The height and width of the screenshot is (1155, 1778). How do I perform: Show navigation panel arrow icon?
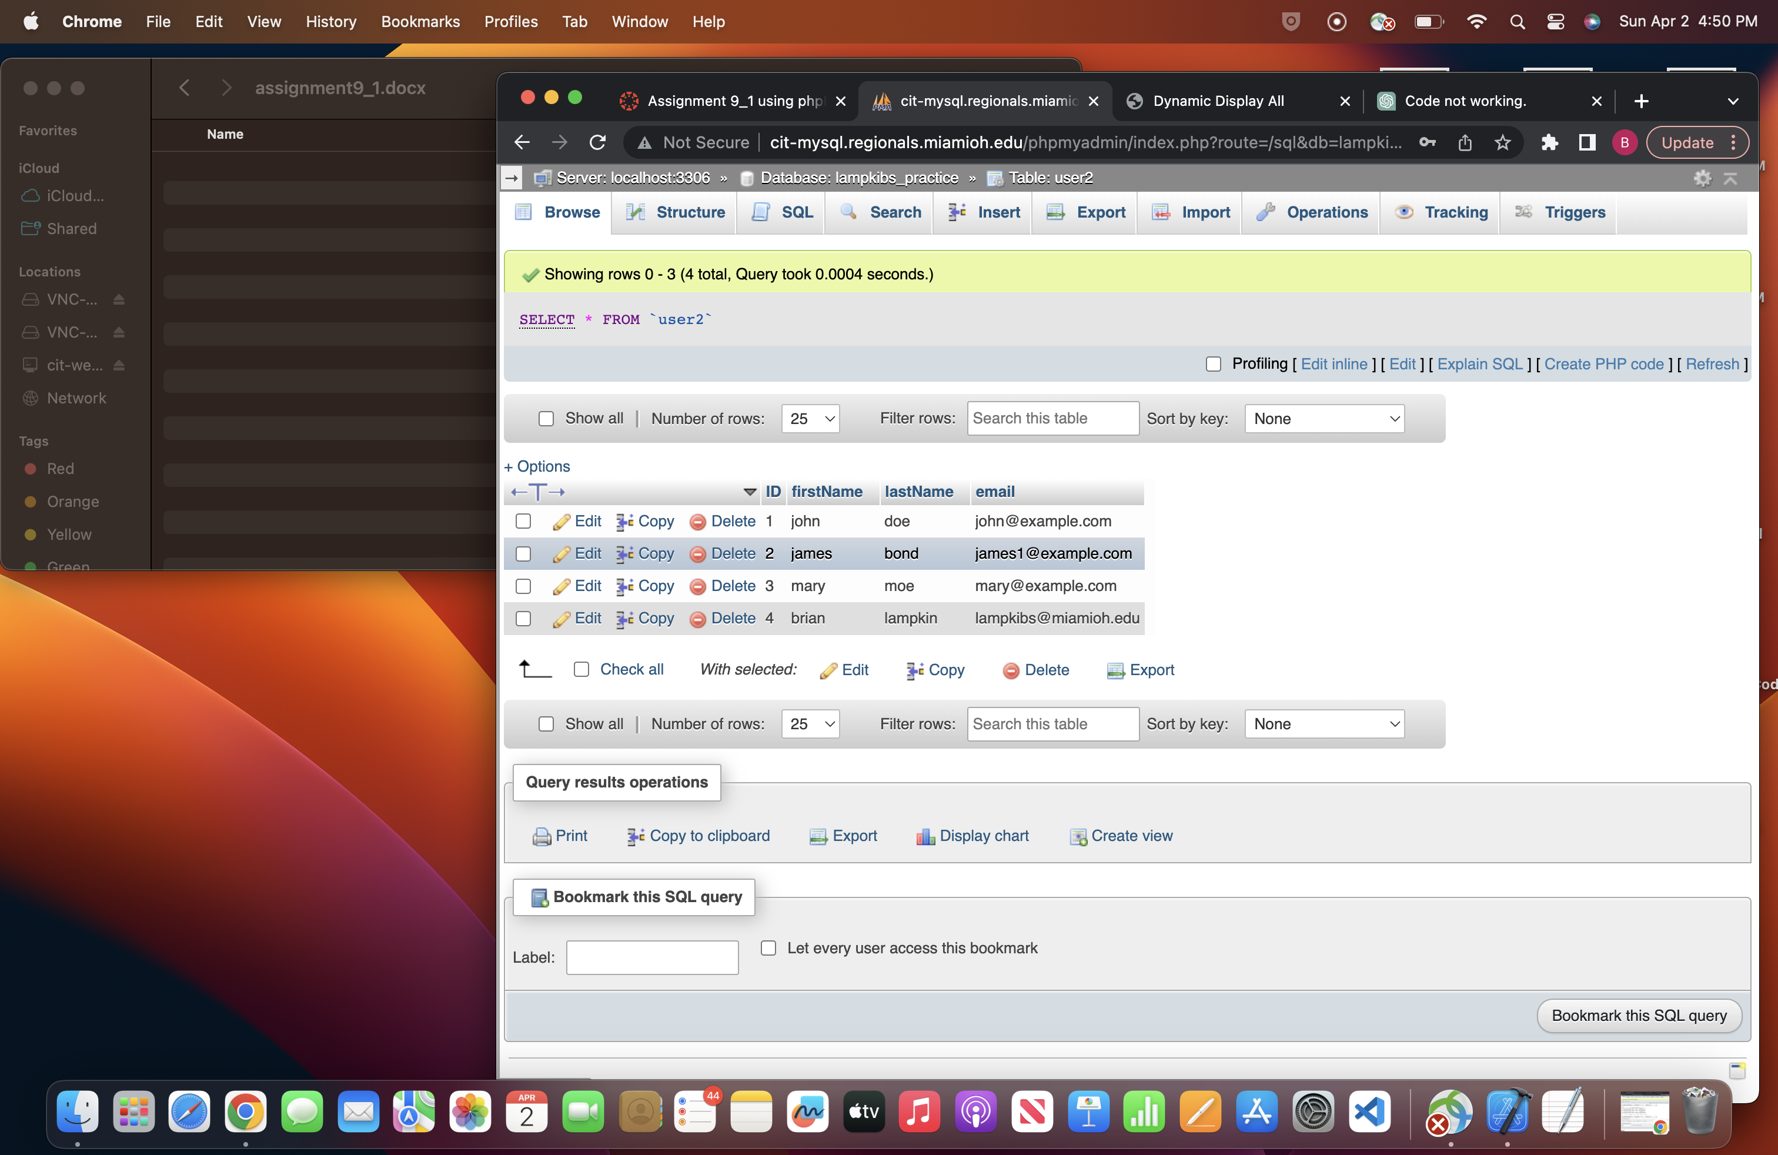tap(512, 178)
